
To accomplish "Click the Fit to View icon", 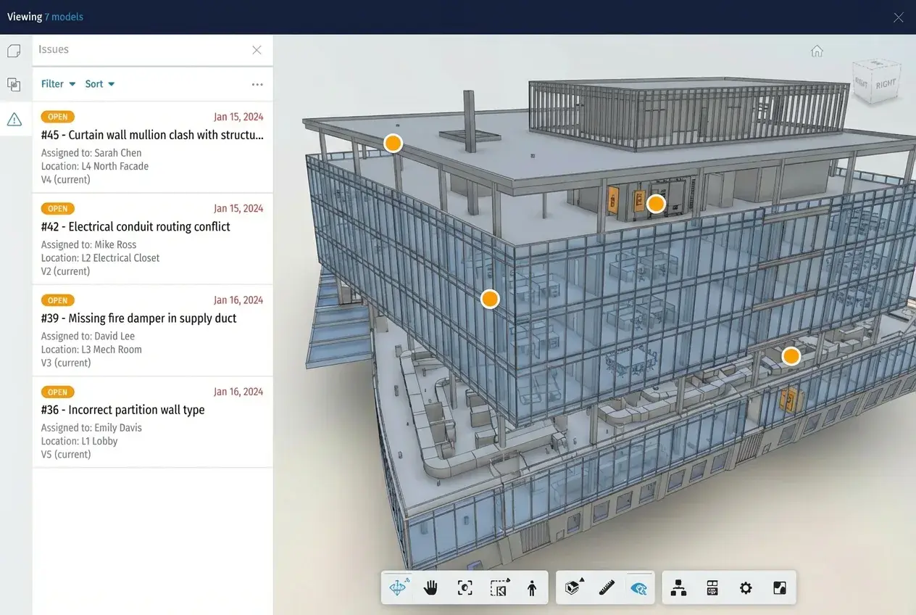I will (465, 587).
